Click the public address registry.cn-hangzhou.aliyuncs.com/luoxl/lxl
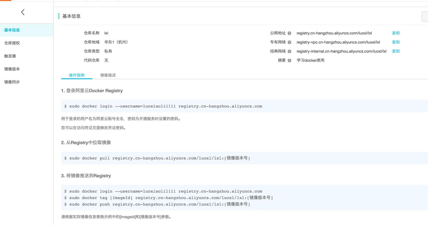 coord(334,33)
